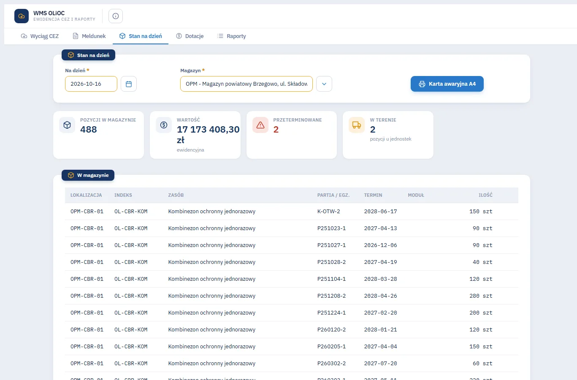Click the pozycji u jednostek caption
Viewport: 577px width, 380px height.
pyautogui.click(x=391, y=139)
